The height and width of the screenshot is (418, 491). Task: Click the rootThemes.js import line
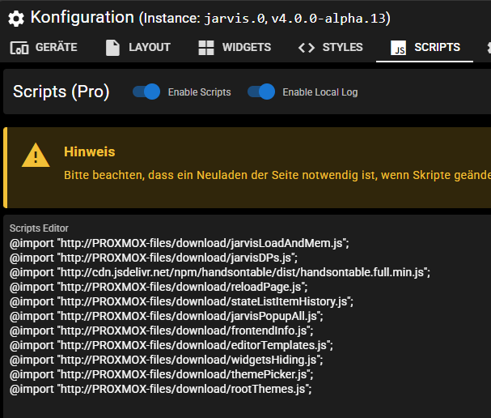160,389
